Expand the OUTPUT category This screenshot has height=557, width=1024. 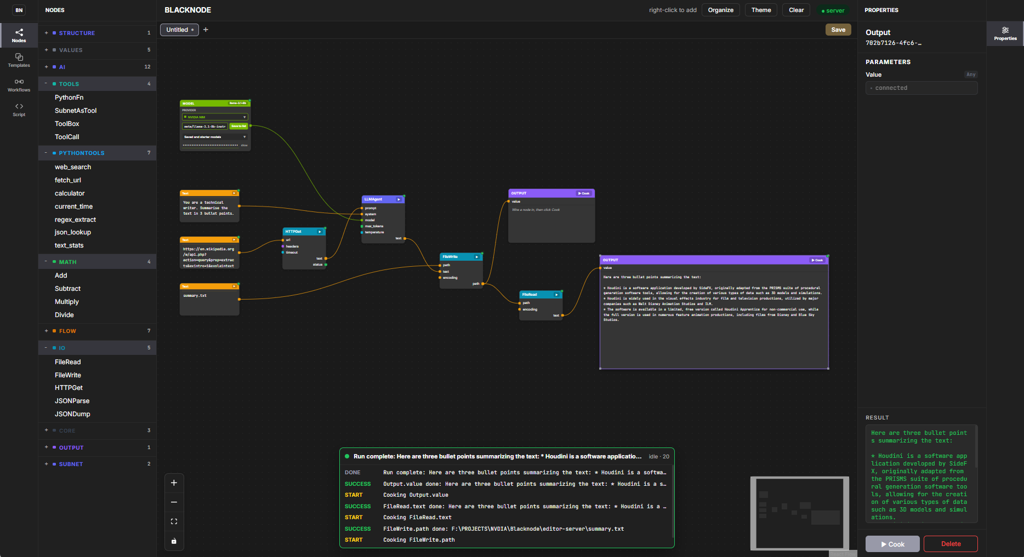pyautogui.click(x=97, y=447)
